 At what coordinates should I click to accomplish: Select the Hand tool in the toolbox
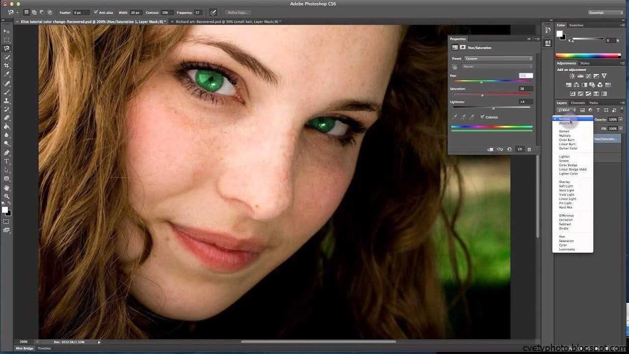[7, 188]
